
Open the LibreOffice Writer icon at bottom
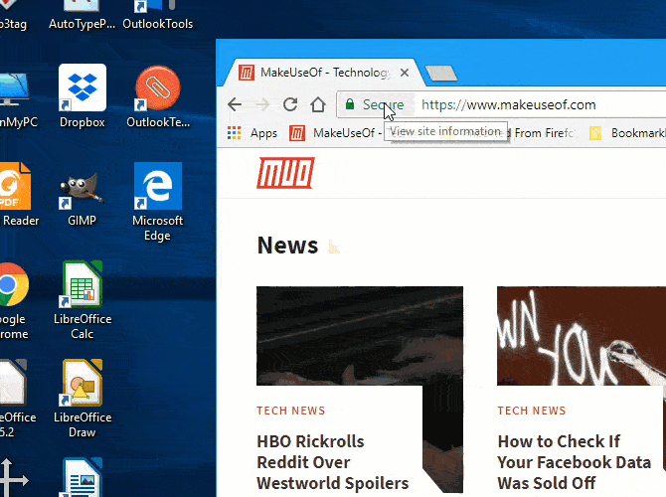click(83, 477)
